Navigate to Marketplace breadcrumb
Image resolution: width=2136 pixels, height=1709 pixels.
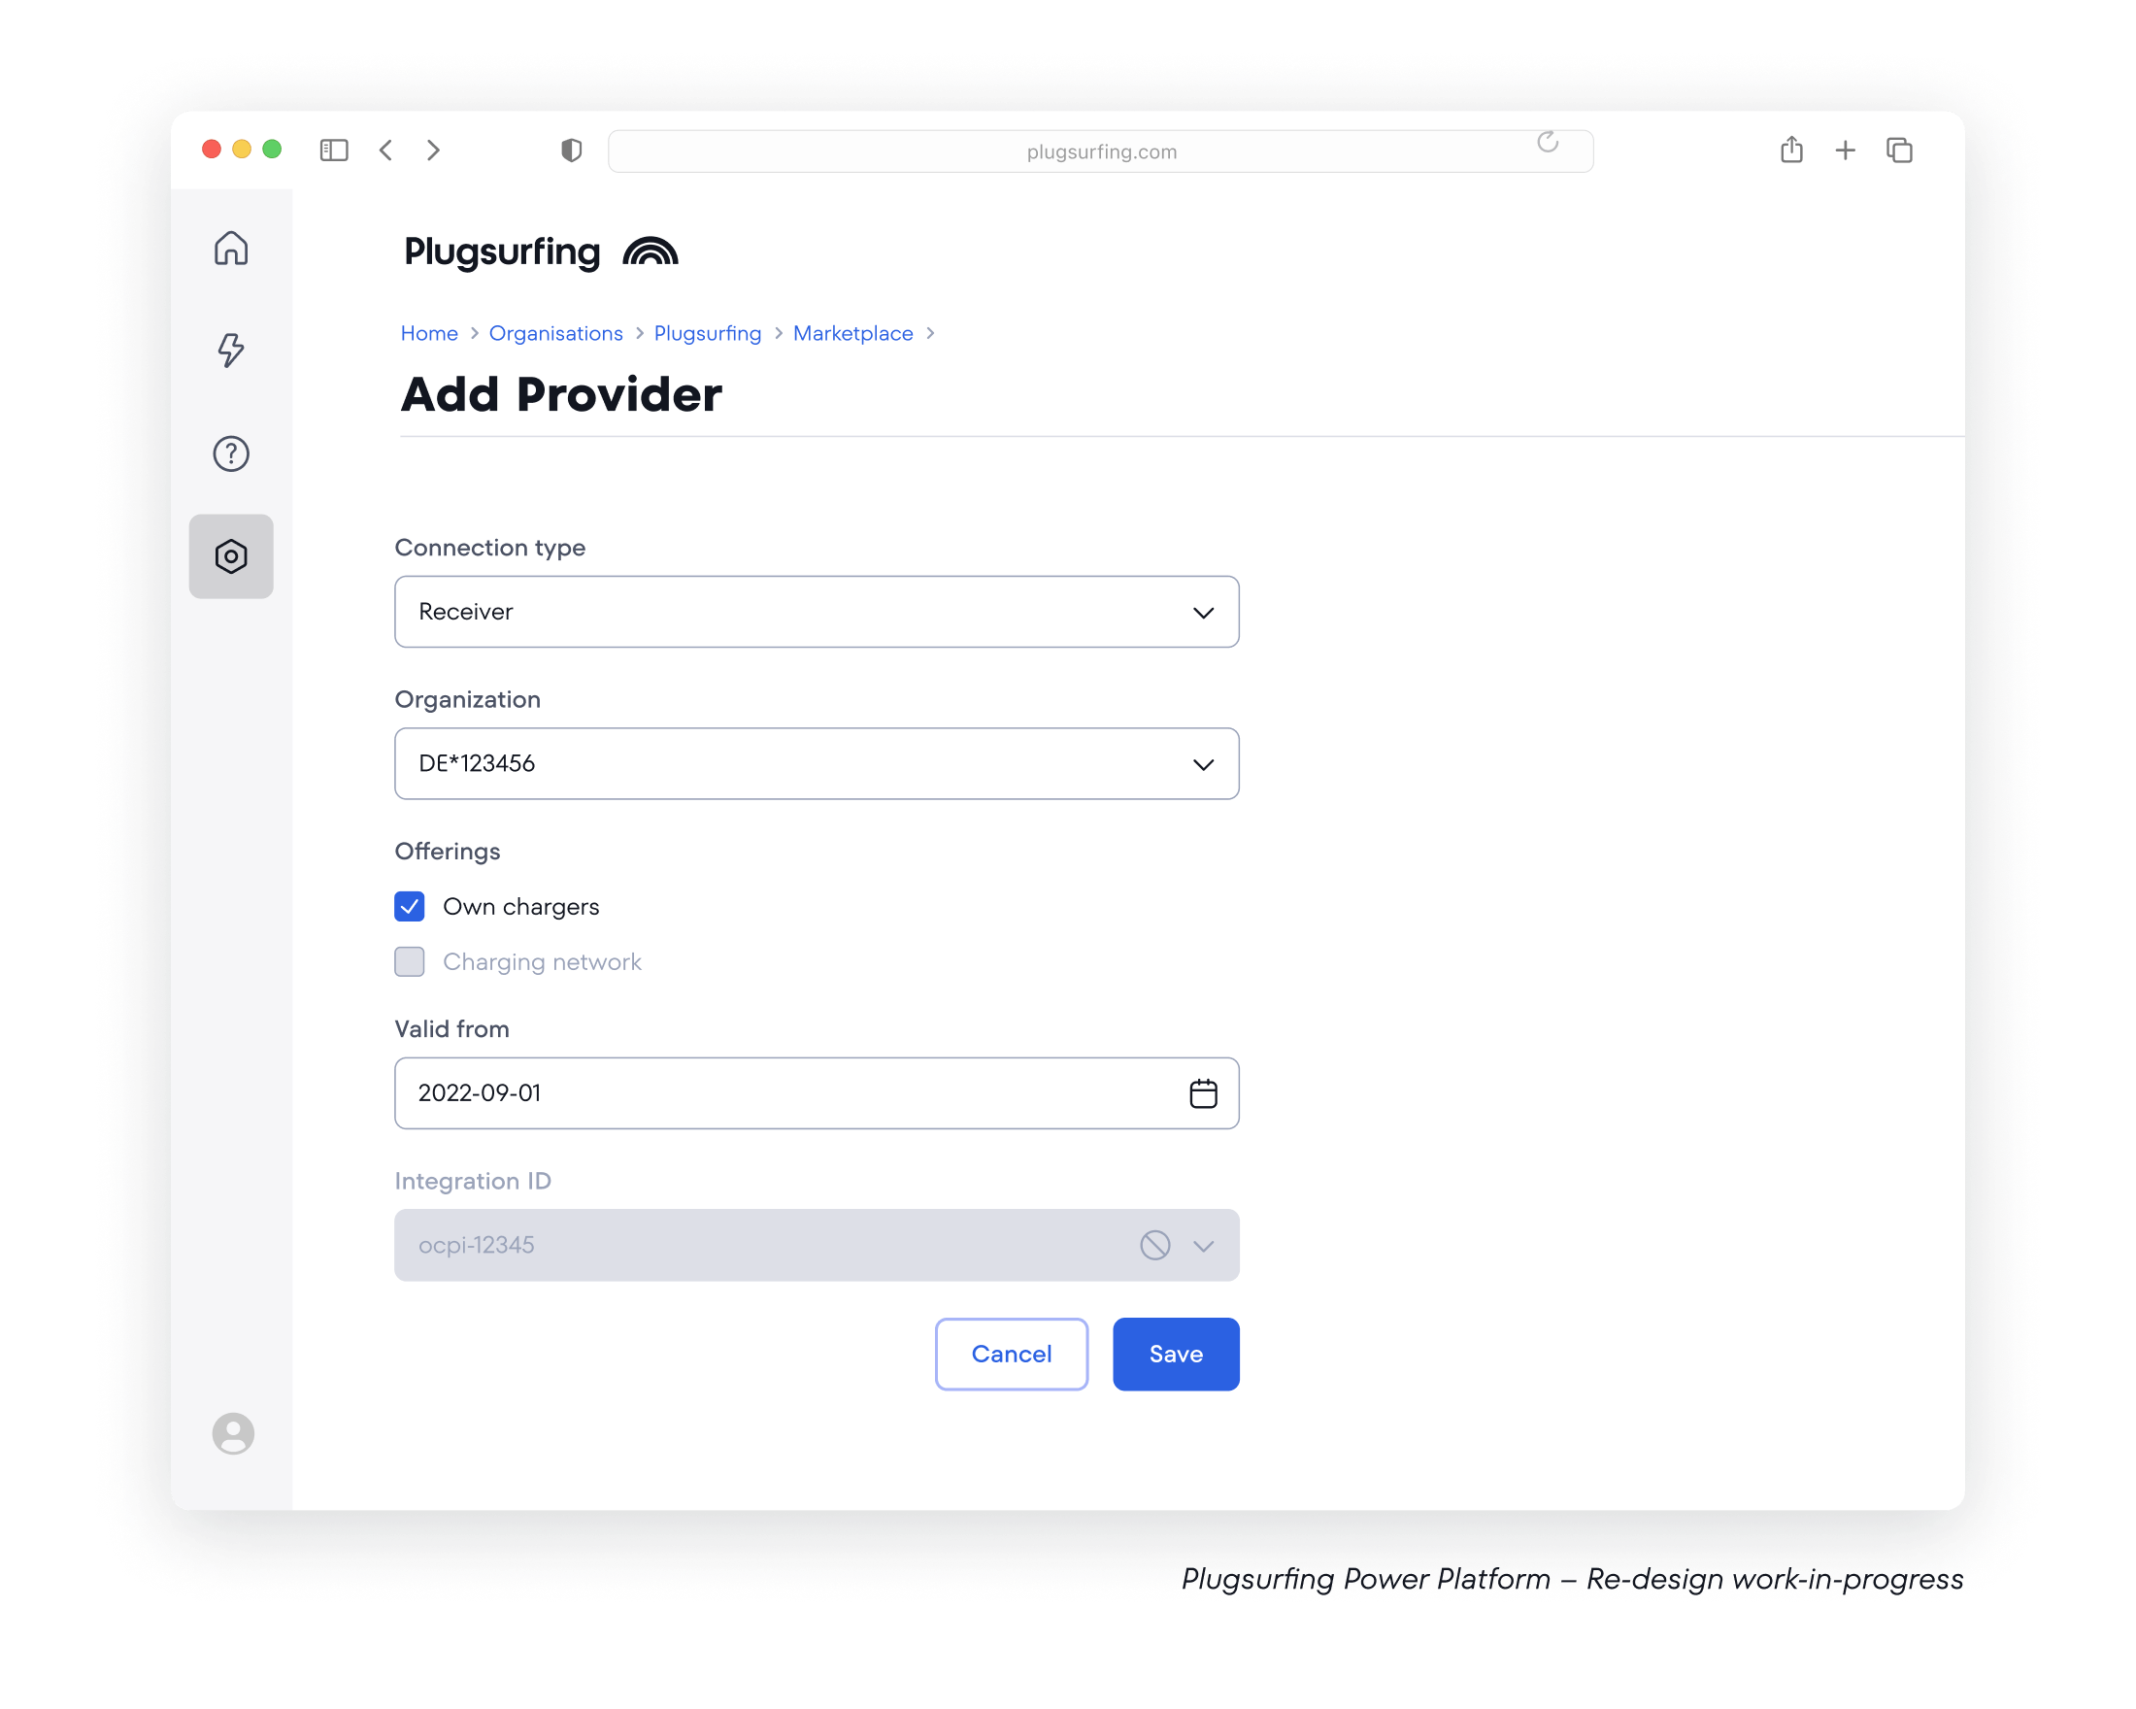(x=853, y=333)
